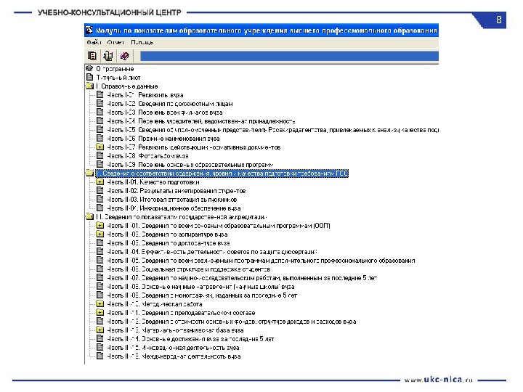Expand Часть II-01 Качество подготовки
The width and height of the screenshot is (523, 392).
click(x=100, y=182)
